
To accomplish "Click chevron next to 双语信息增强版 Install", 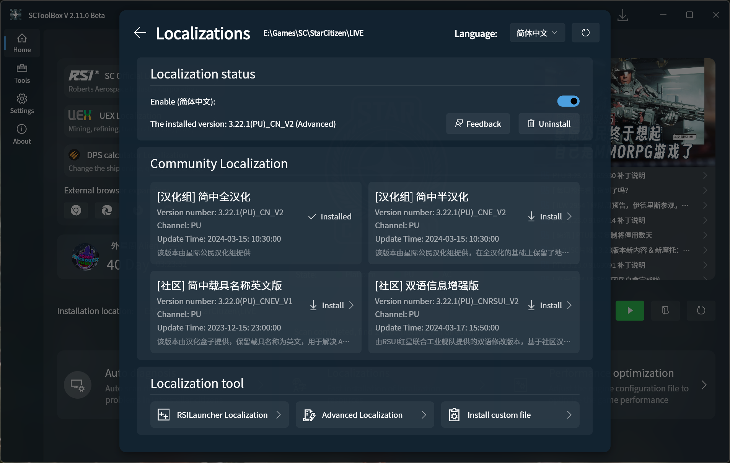I will click(x=569, y=306).
